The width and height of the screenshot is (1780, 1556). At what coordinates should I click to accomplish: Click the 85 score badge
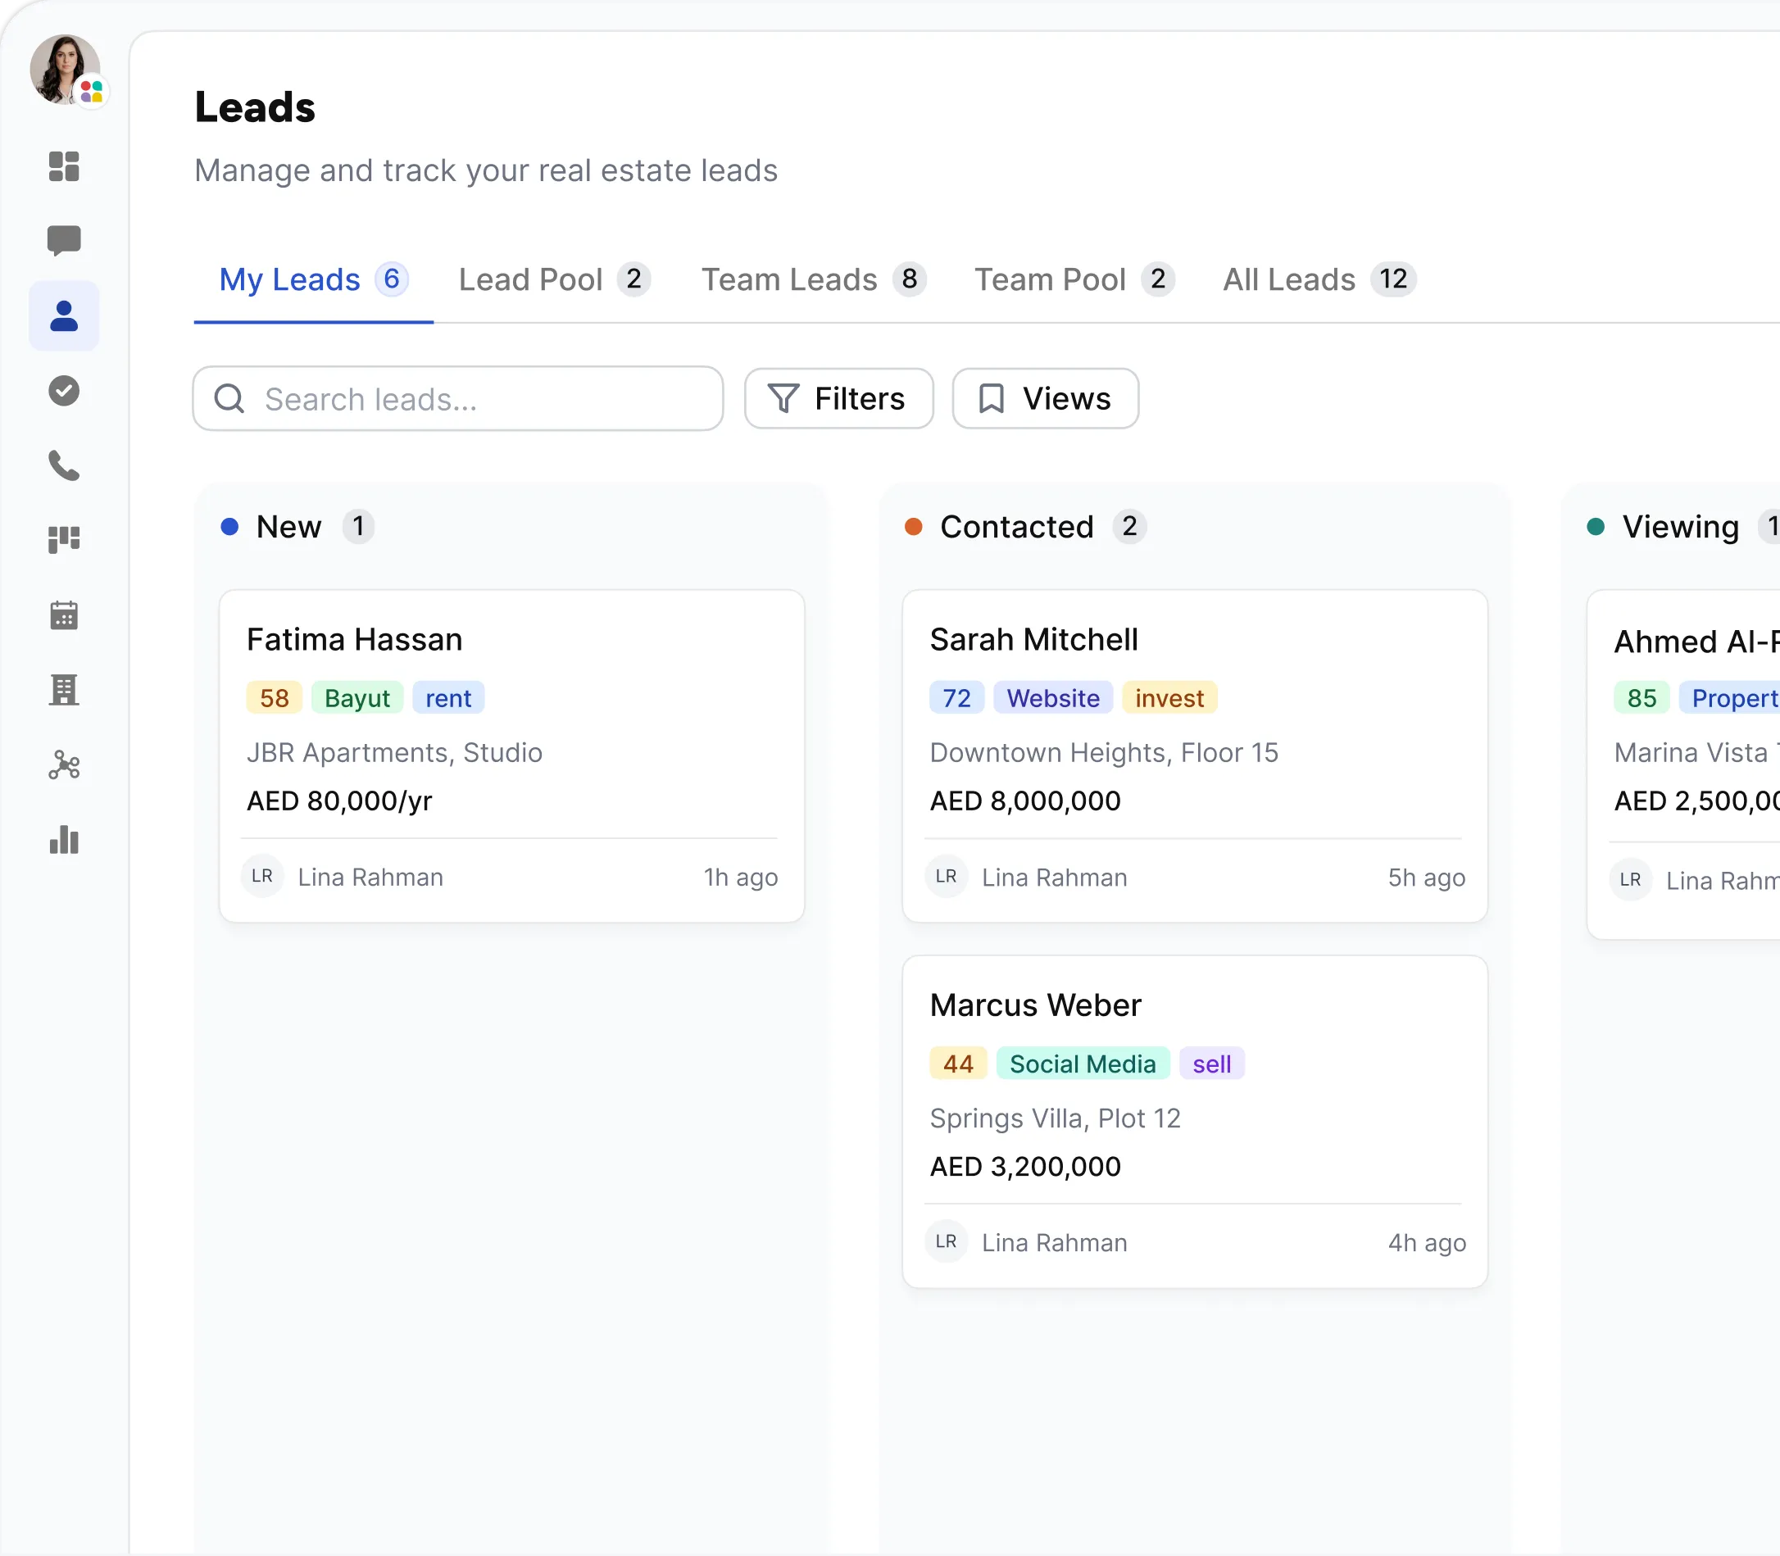point(1642,697)
